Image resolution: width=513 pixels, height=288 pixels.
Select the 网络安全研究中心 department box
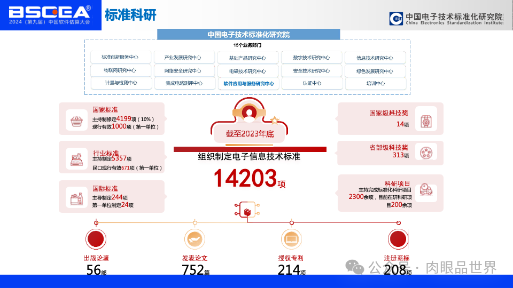pyautogui.click(x=184, y=70)
